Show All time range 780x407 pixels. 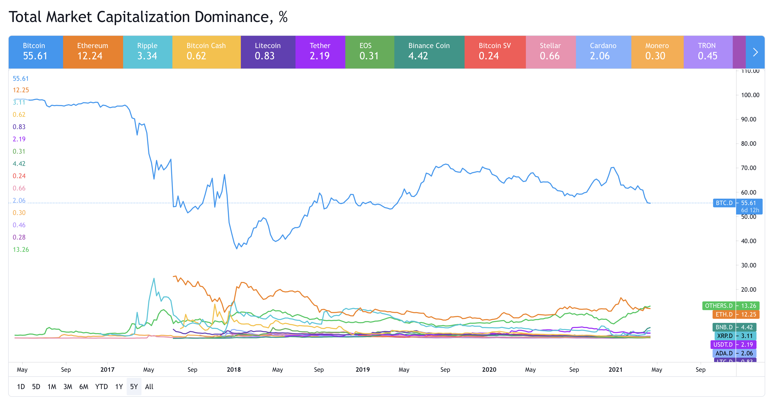(149, 387)
